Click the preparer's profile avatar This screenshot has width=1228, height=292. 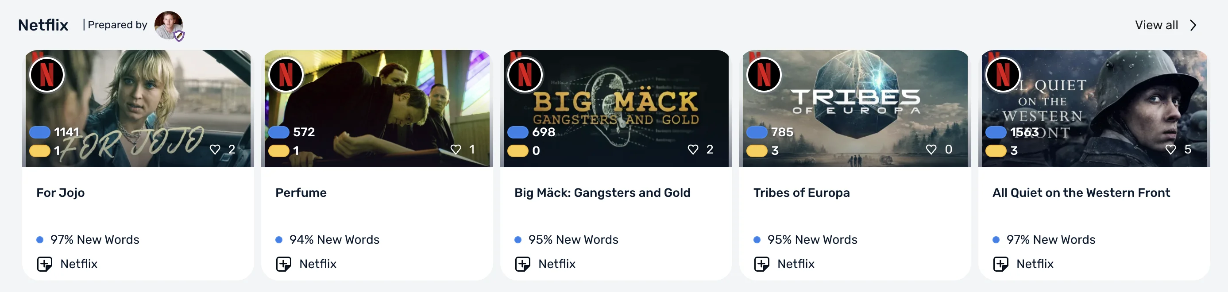(169, 25)
